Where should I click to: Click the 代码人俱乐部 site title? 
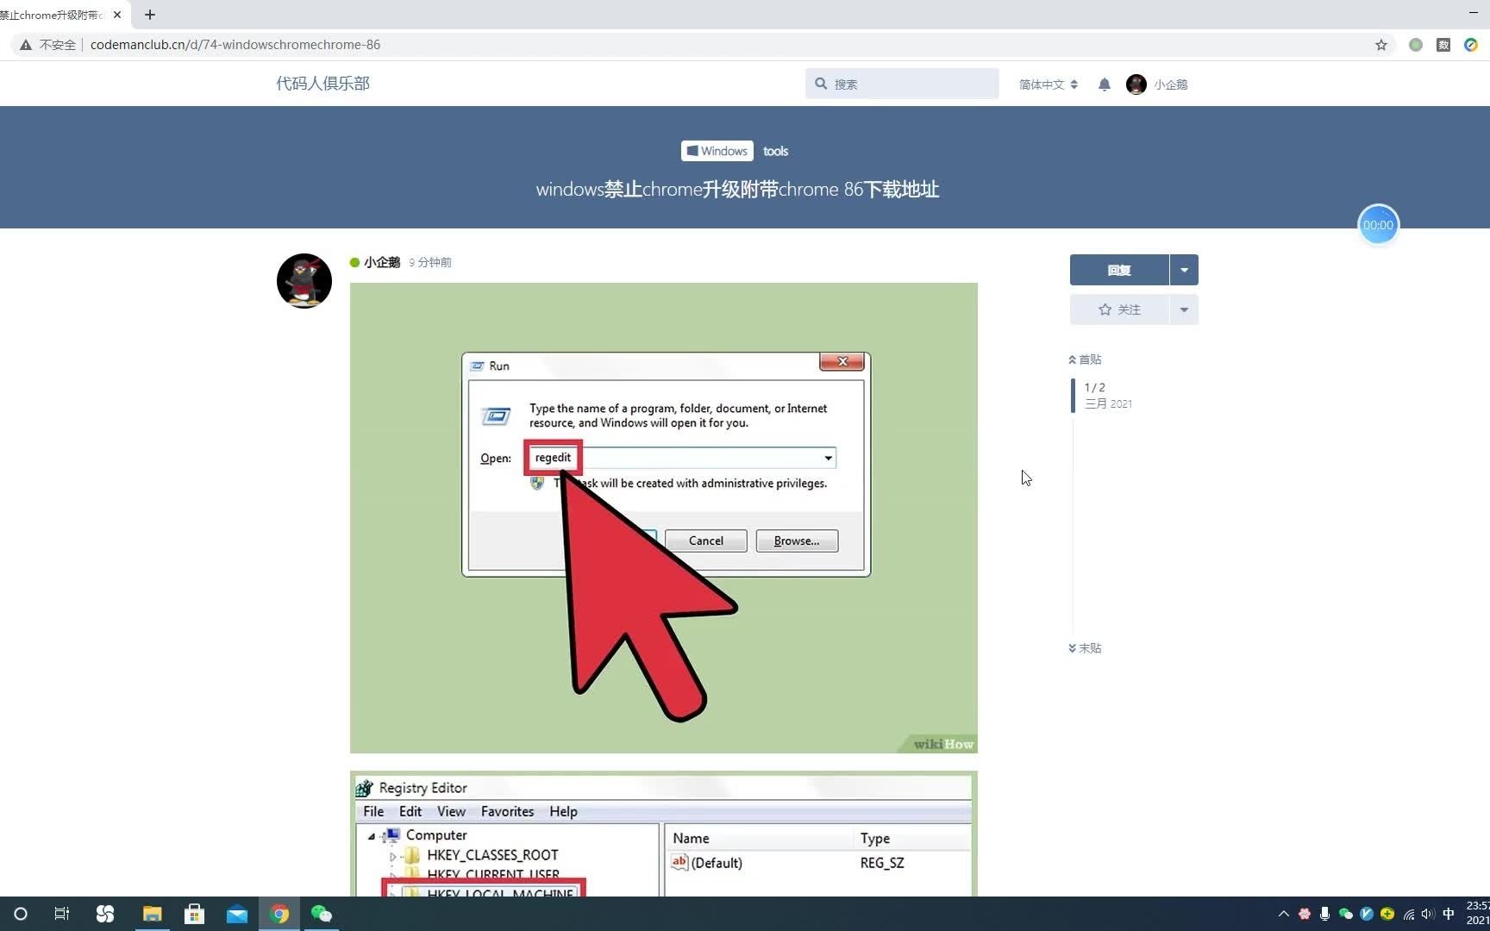coord(322,84)
